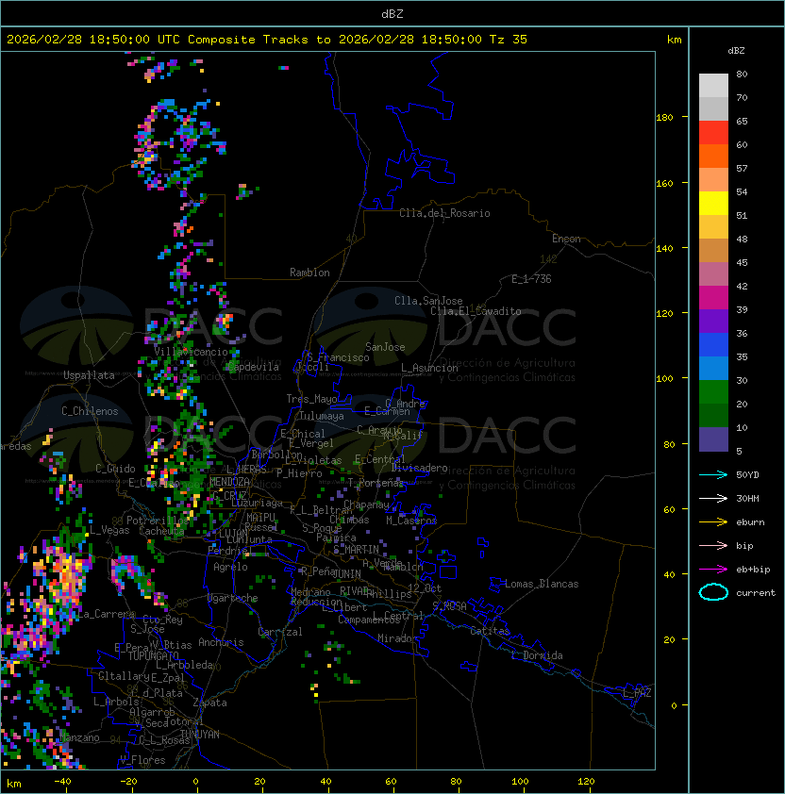This screenshot has height=794, width=785.
Task: Click the 'Tulumaya' map label
Action: pyautogui.click(x=322, y=416)
